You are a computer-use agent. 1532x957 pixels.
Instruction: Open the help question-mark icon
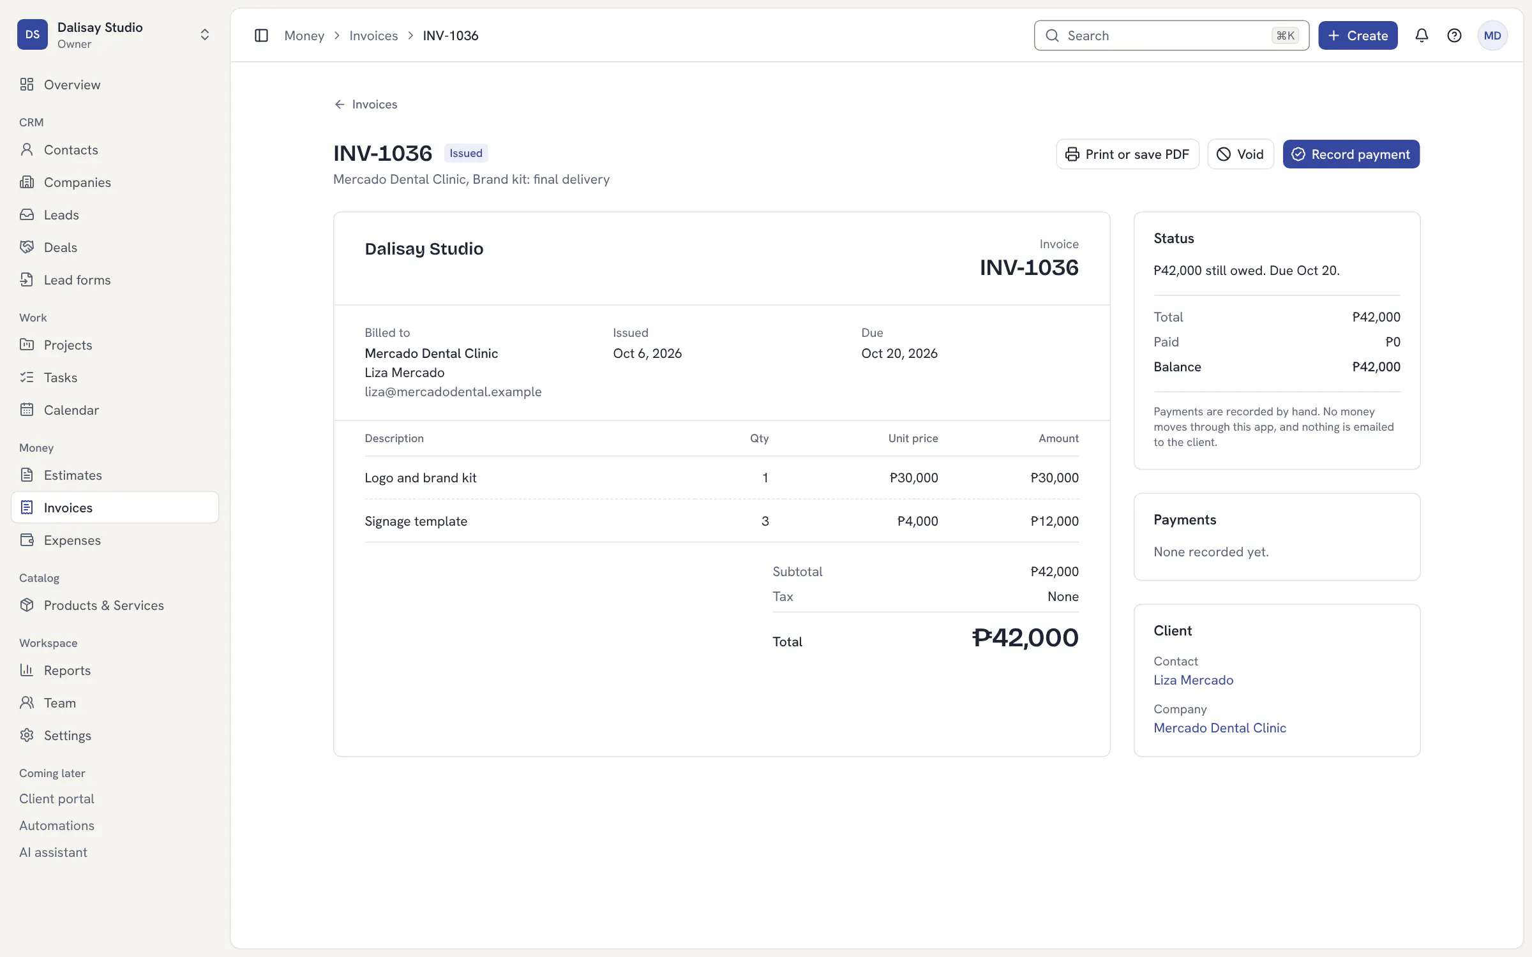click(1454, 36)
